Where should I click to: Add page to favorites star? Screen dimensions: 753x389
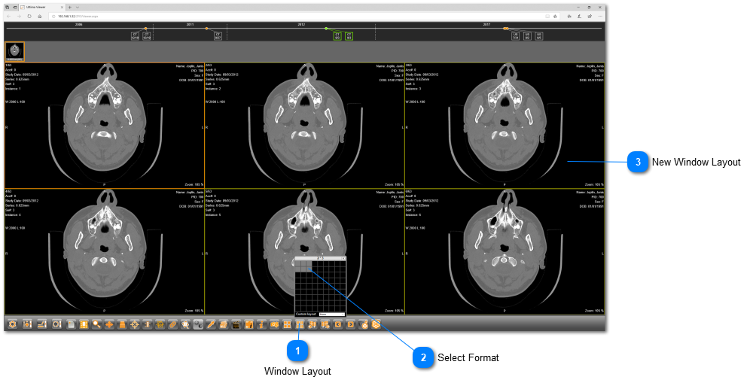coord(555,16)
